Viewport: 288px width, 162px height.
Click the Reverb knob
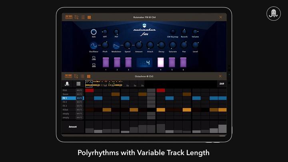click(x=184, y=32)
